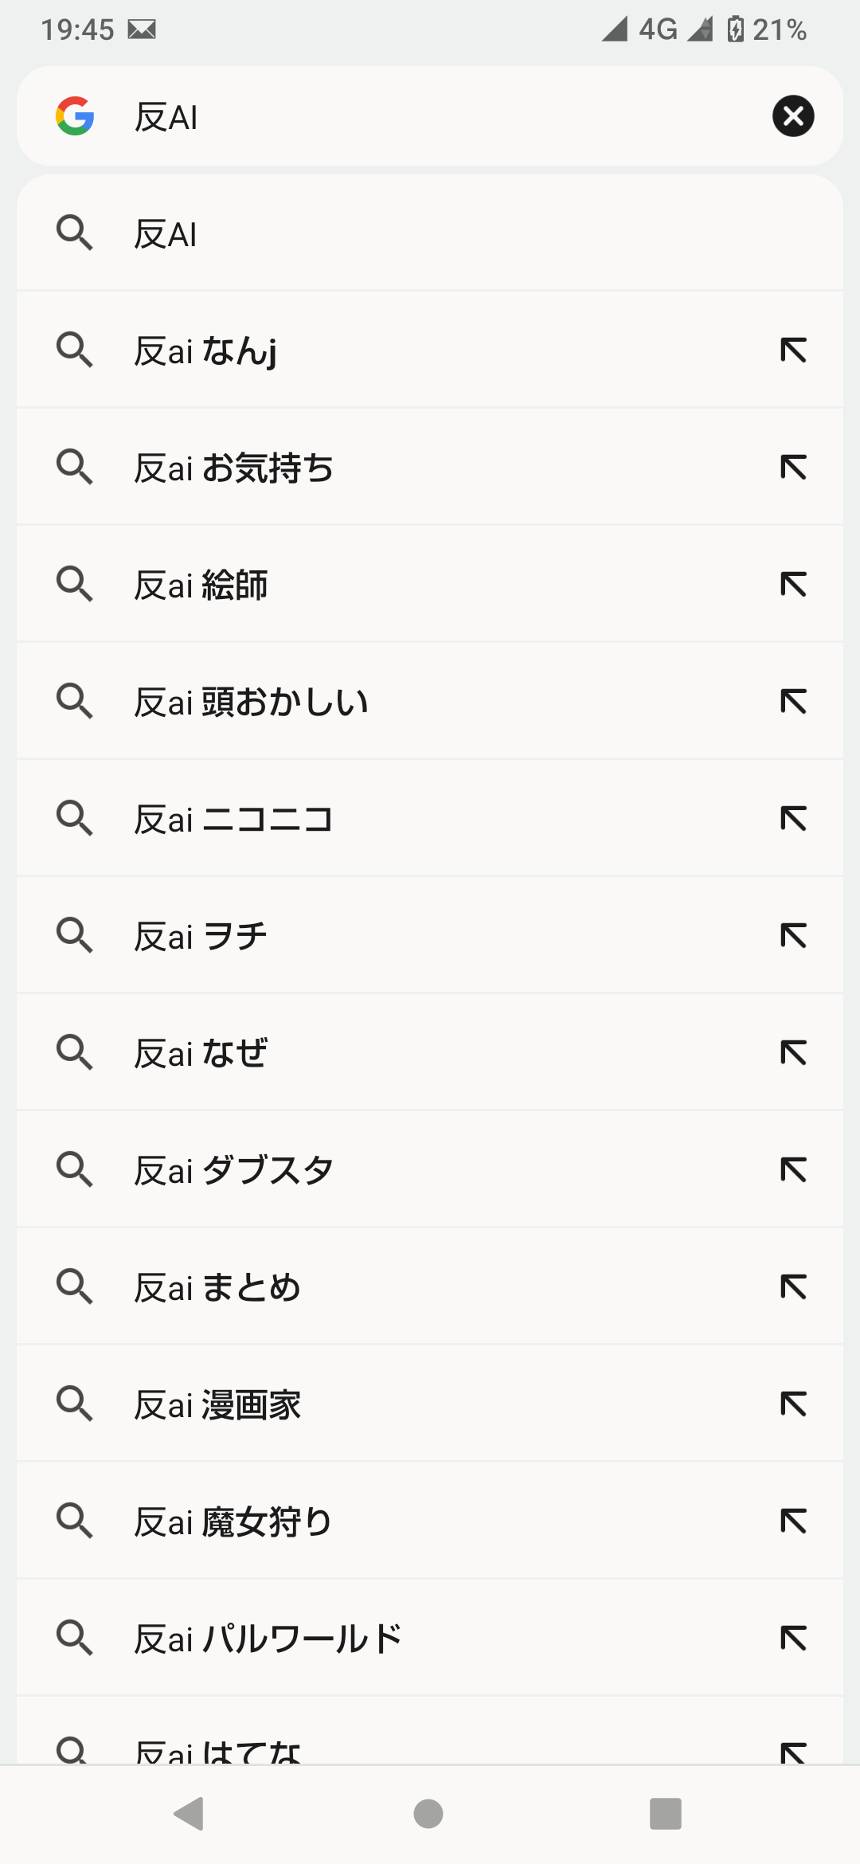
Task: Tap the arrow next to 反ai 頭おかしい
Action: [793, 702]
